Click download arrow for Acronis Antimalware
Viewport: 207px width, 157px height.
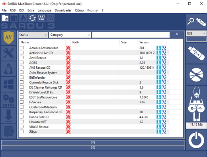click(158, 48)
